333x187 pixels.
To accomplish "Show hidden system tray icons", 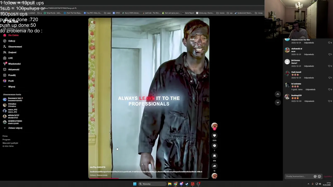I will [x=308, y=184].
